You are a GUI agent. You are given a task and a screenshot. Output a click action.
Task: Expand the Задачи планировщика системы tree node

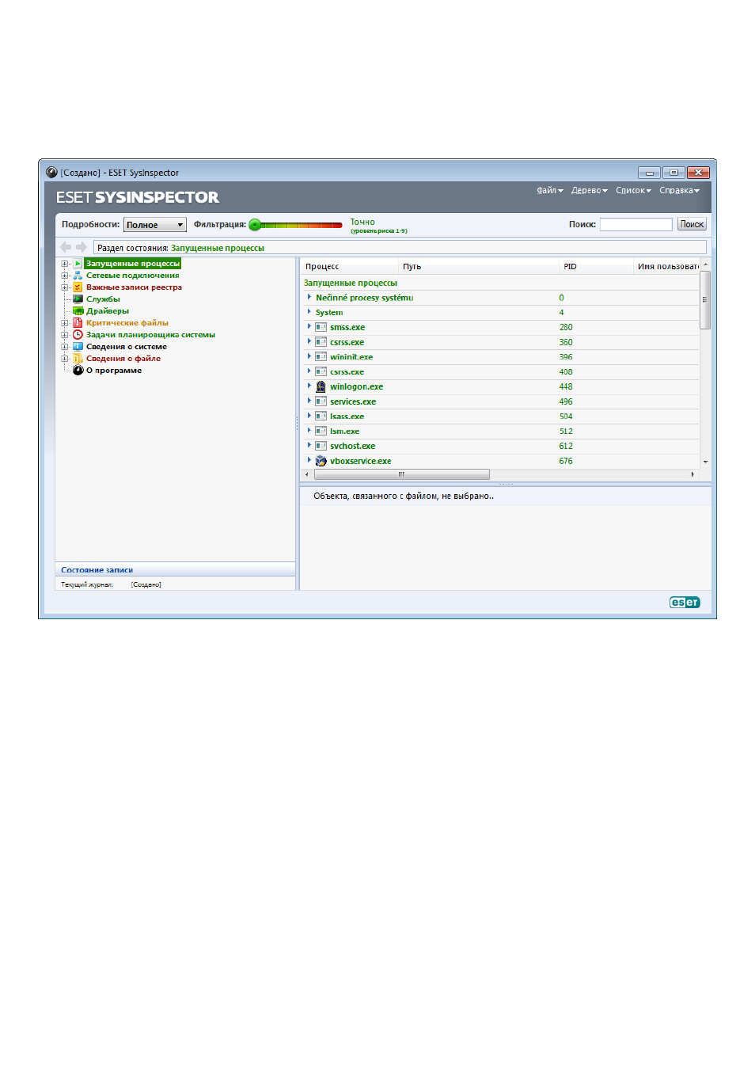pyautogui.click(x=65, y=335)
